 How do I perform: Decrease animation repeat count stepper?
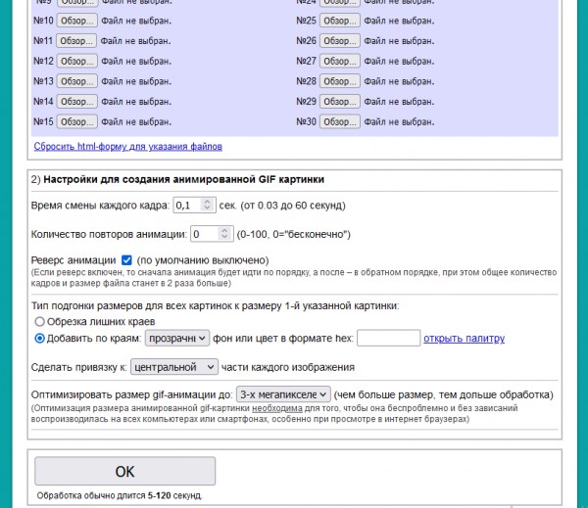coord(224,238)
